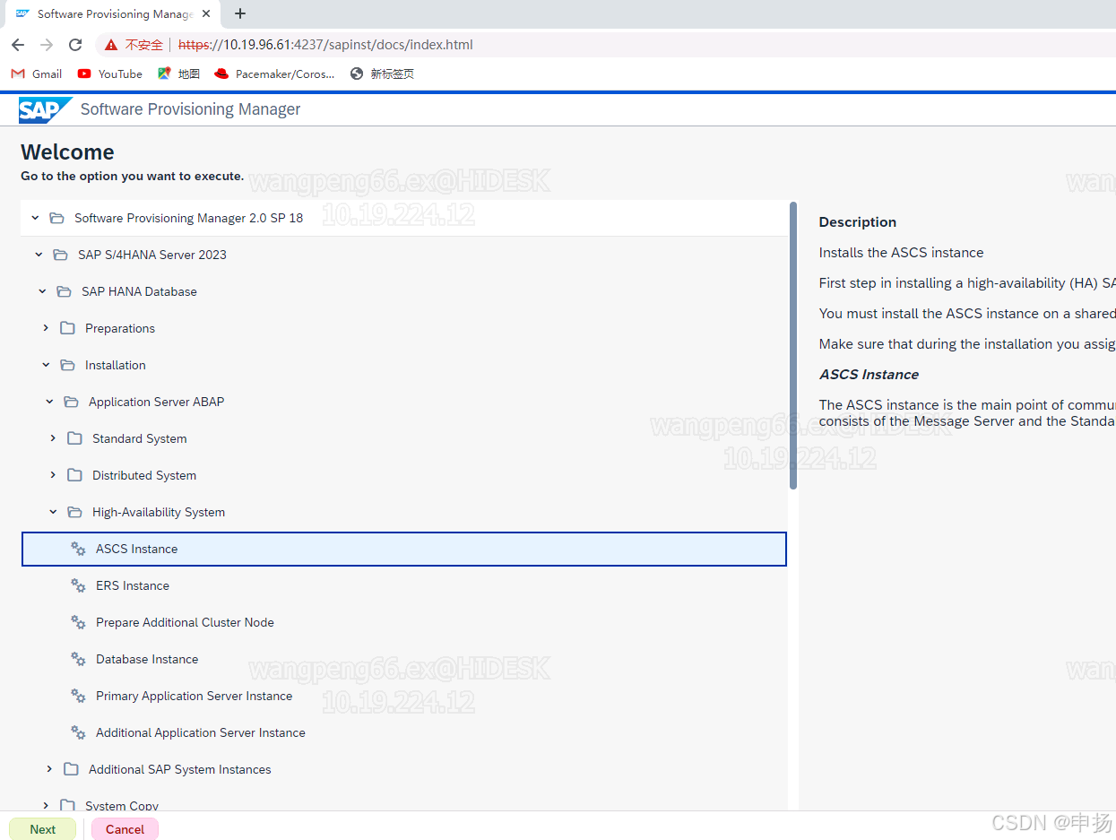Click the open folder icon beside SAP HANA Database
This screenshot has height=840, width=1116.
(64, 291)
